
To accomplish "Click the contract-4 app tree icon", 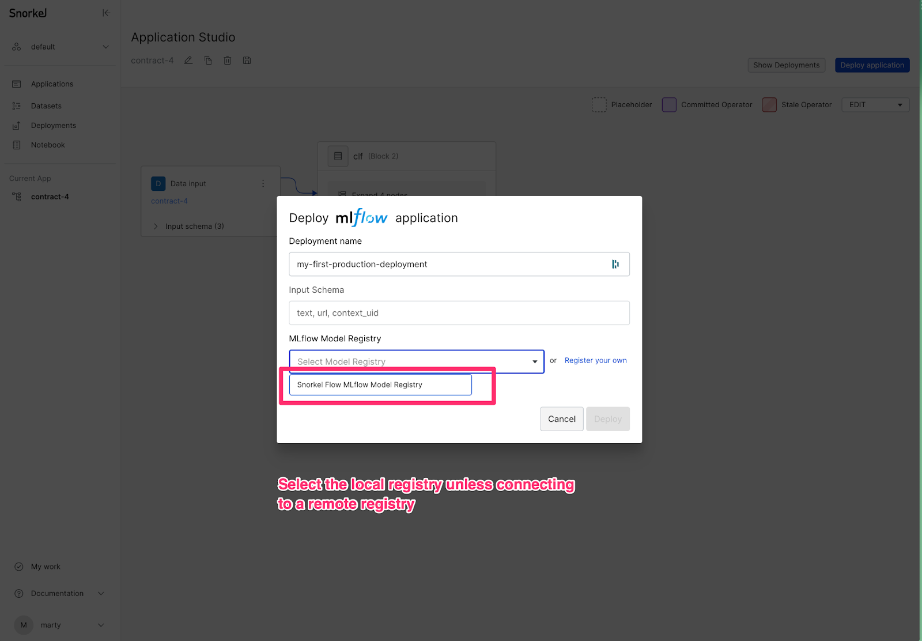I will (x=17, y=197).
